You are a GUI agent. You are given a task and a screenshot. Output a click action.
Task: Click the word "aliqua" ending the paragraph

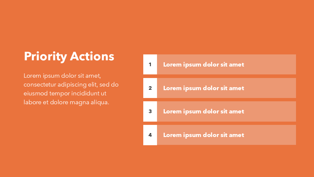click(x=99, y=102)
